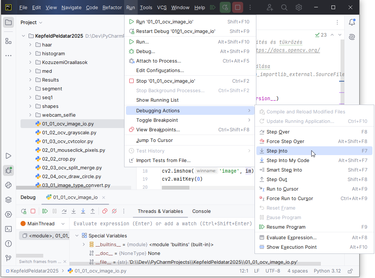Expand the haar folder
Viewport: 375px width, 278px height.
tap(30, 45)
